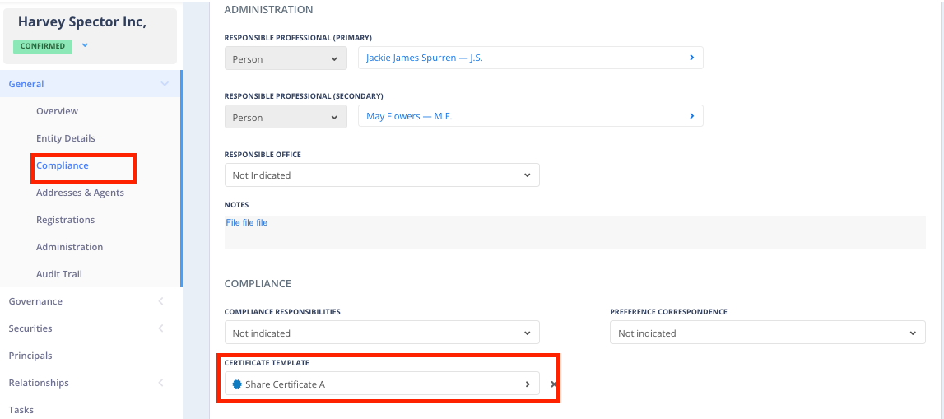944x419 pixels.
Task: Click arrow next to May Flowers
Action: click(691, 116)
